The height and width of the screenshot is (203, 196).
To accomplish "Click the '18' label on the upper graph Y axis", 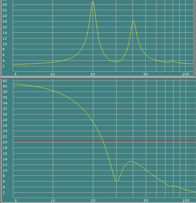I will [5, 22].
